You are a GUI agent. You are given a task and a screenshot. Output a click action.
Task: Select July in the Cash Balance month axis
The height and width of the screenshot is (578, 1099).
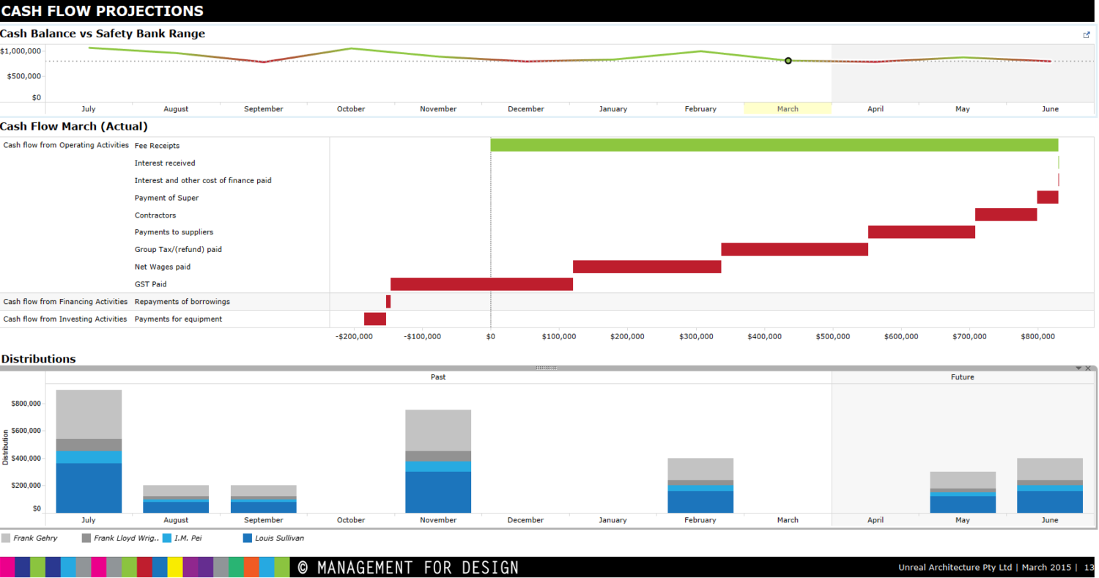pos(89,108)
